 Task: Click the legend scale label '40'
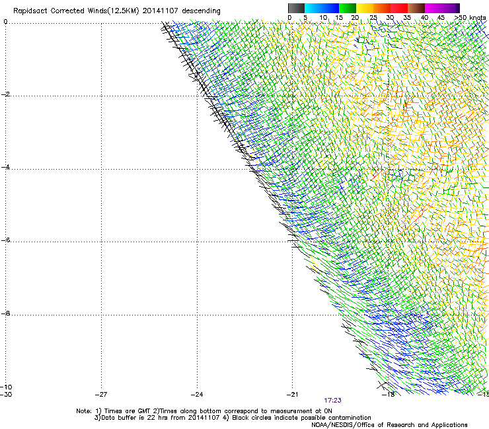[424, 18]
